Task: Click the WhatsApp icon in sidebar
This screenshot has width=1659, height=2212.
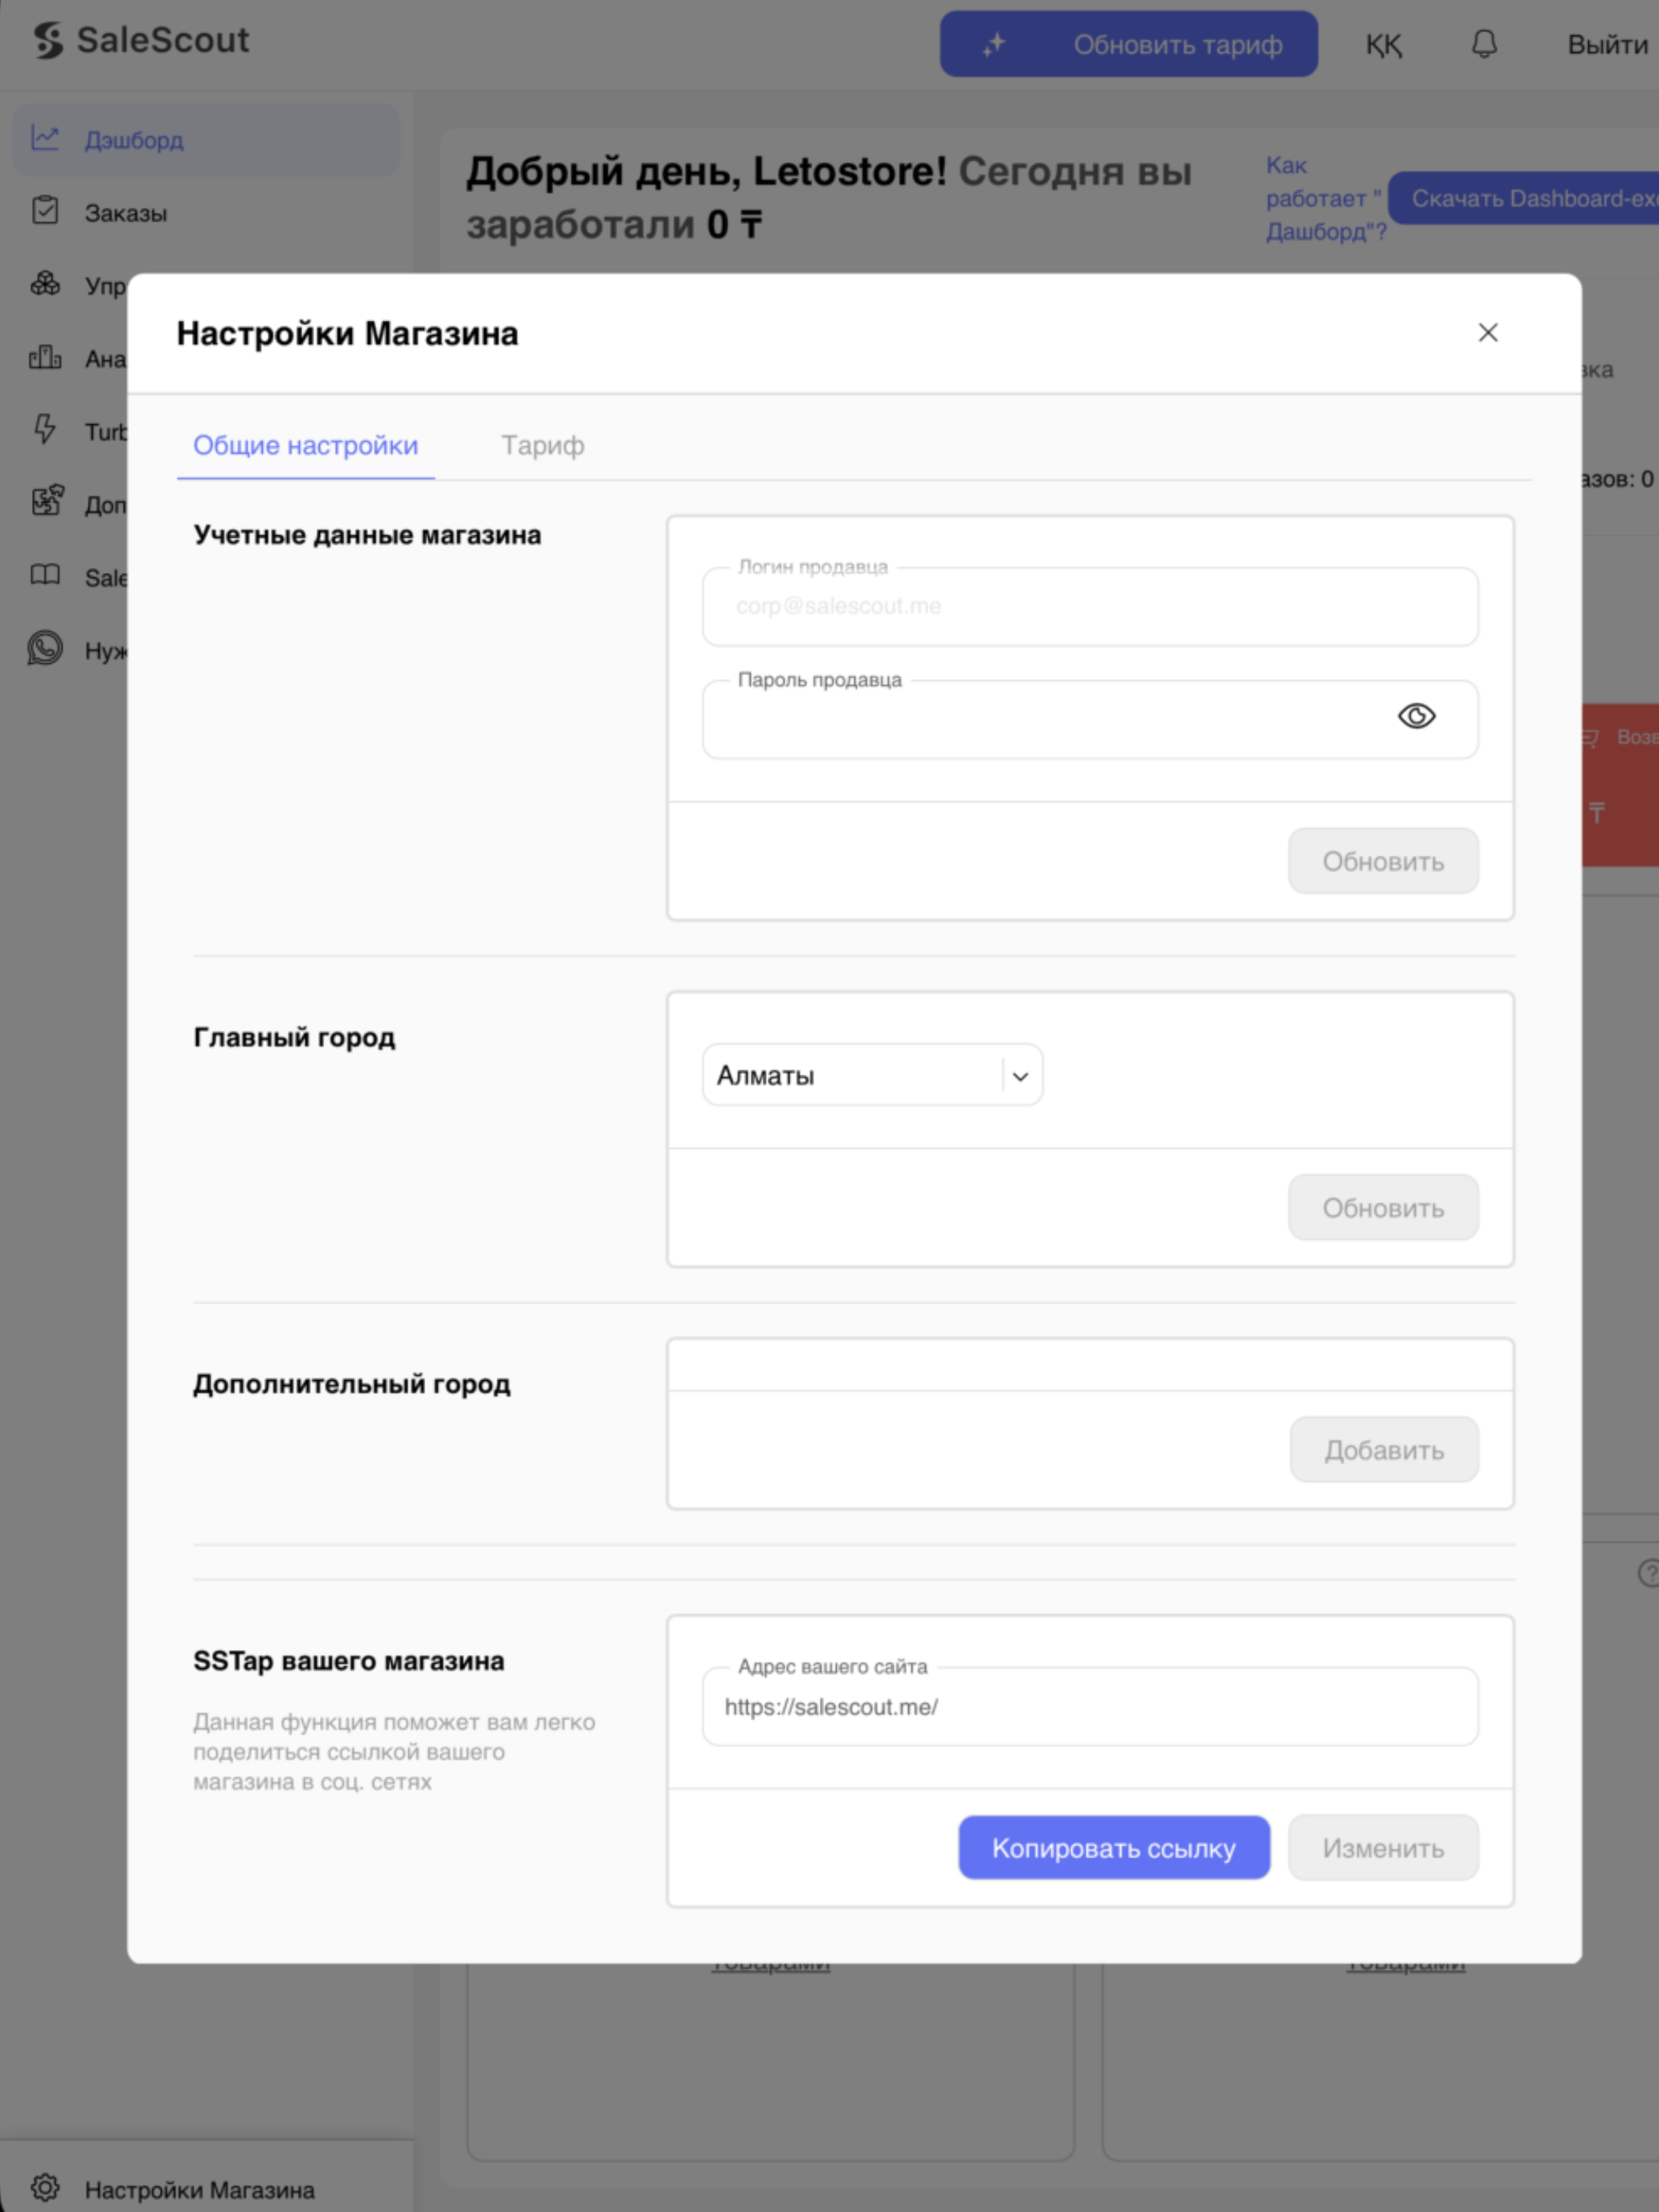Action: click(45, 648)
